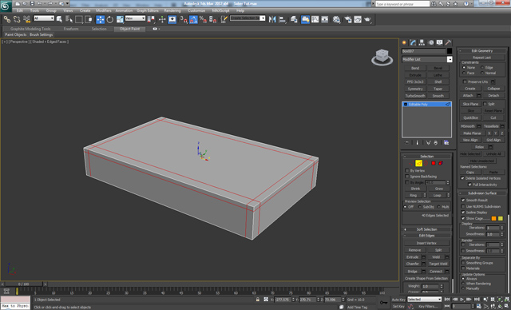This screenshot has width=511, height=310.
Task: Toggle the Percent Snap icon
Action: [x=203, y=19]
